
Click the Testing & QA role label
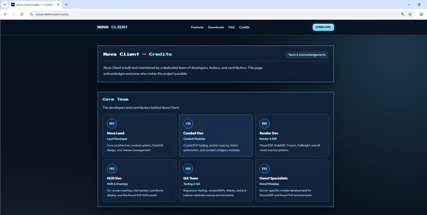(x=192, y=184)
